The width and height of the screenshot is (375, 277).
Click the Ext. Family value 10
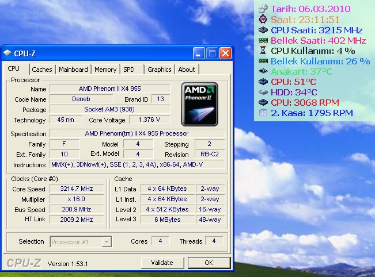coord(65,154)
